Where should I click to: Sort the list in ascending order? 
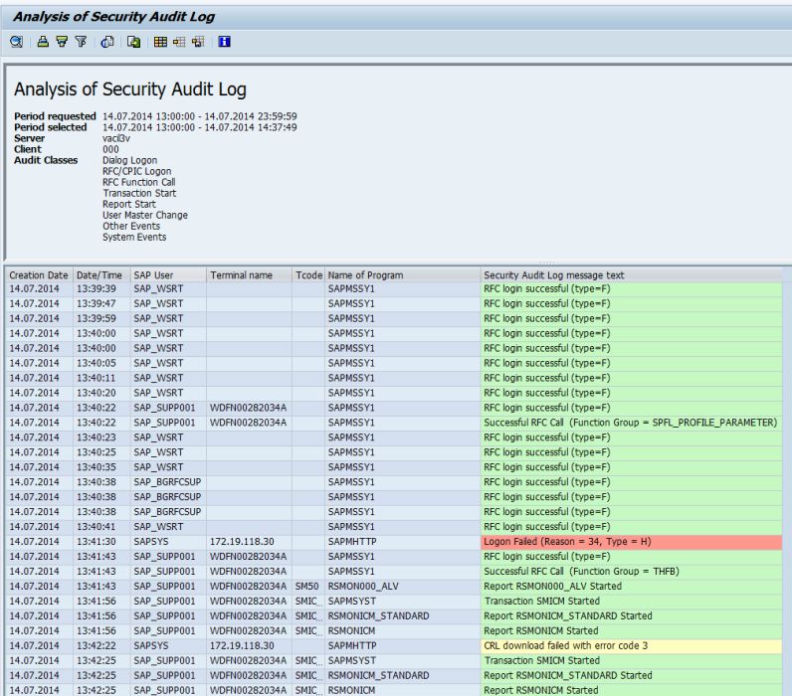(x=43, y=42)
